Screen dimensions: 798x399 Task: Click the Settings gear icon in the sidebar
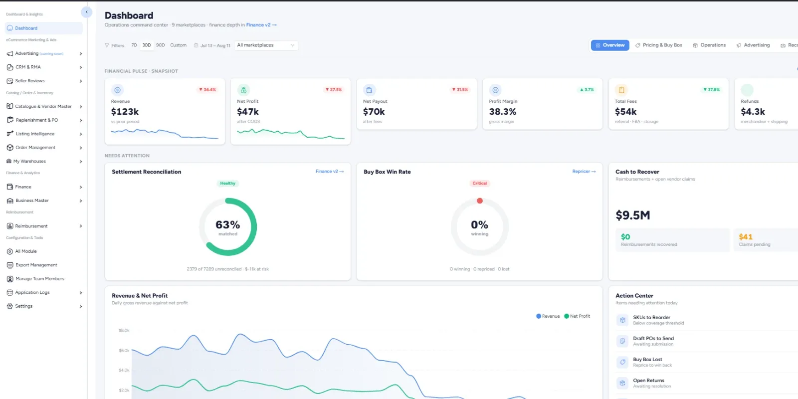pyautogui.click(x=10, y=306)
